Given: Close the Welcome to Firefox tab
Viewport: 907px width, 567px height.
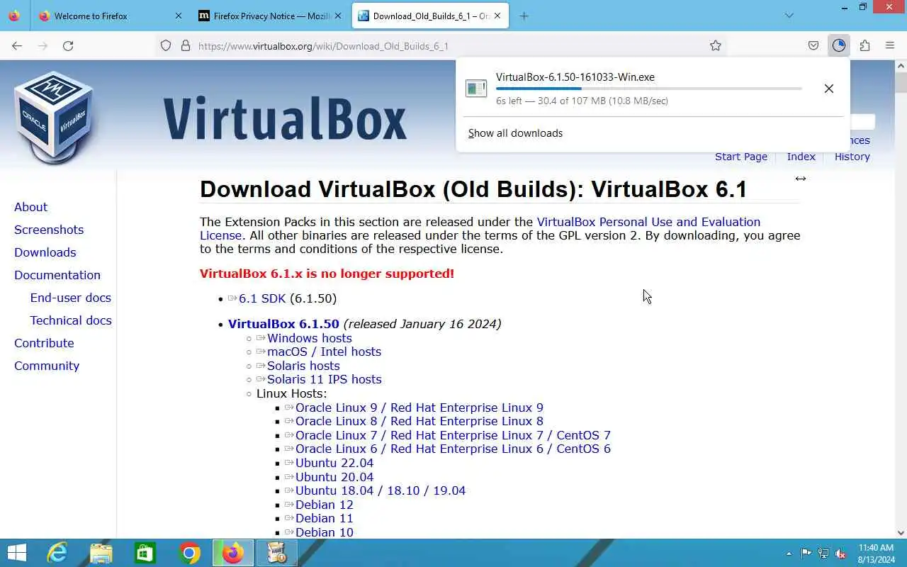Looking at the screenshot, I should coord(178,16).
